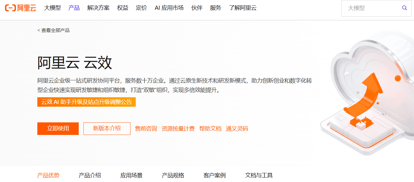Click the 新版本介绍 button

pos(107,129)
